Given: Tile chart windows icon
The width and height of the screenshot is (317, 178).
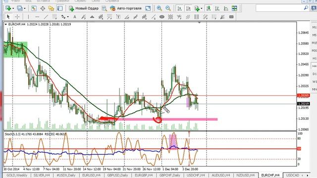Looking at the screenshot, I should coord(234,8).
